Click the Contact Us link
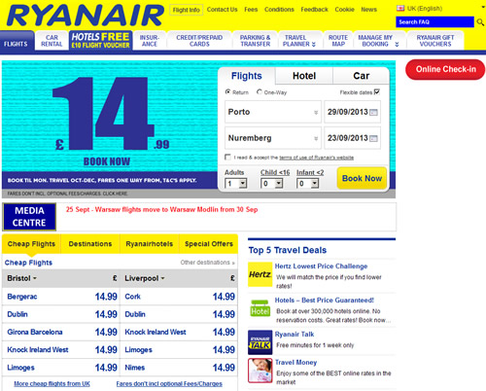The image size is (486, 391). (x=222, y=10)
